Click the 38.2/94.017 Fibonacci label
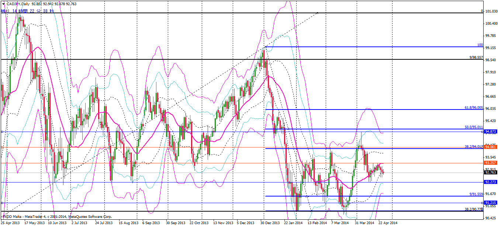This screenshot has width=498, height=226. click(474, 146)
